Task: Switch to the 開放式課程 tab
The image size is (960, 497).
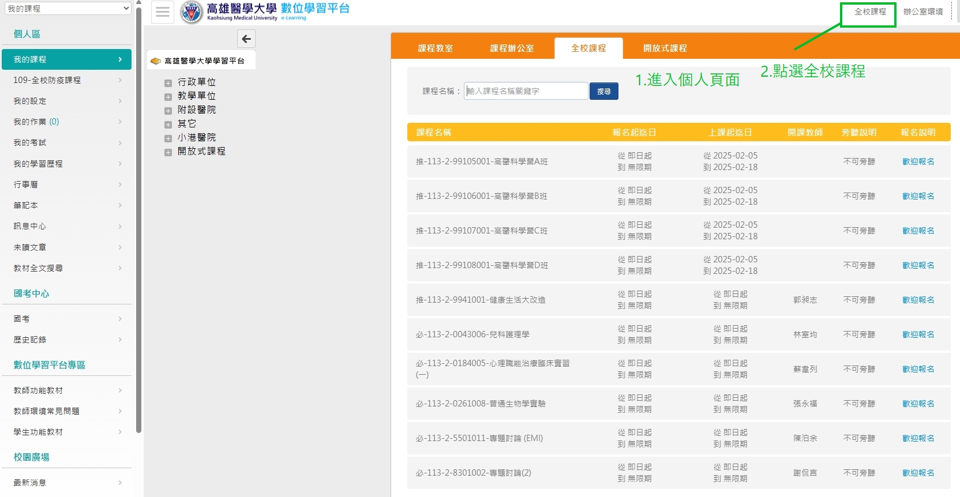Action: (665, 48)
